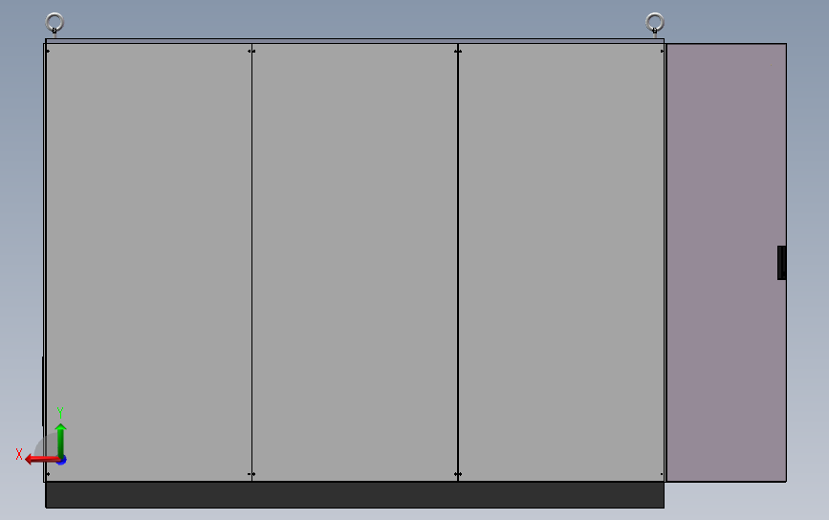Image resolution: width=829 pixels, height=520 pixels.
Task: Select the thin top rail above the panels
Action: click(355, 41)
